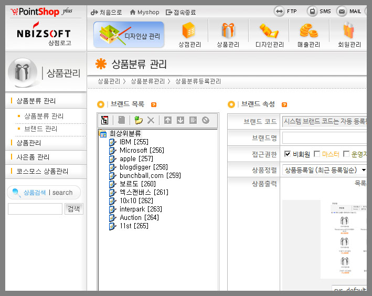Click the cancel circle icon in brand toolbar
The image size is (372, 296).
pyautogui.click(x=206, y=120)
